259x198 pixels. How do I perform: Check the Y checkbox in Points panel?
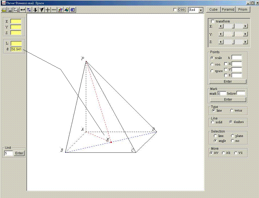click(226, 70)
